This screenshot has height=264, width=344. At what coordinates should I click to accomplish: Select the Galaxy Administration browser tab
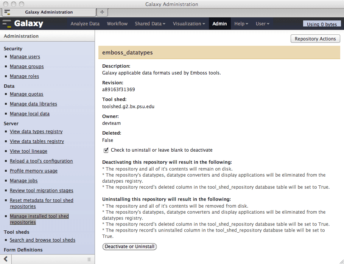pyautogui.click(x=49, y=12)
